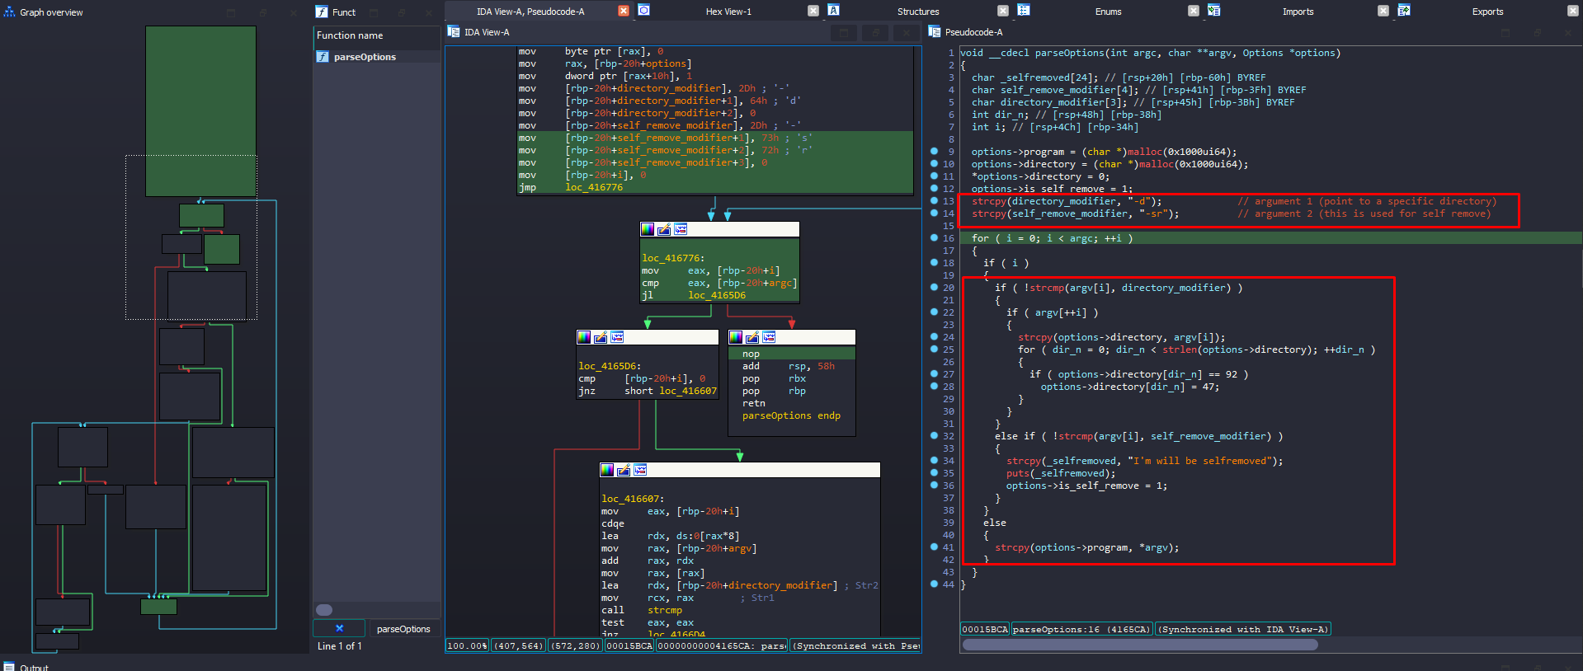
Task: Click the Structures tab icon
Action: click(834, 11)
